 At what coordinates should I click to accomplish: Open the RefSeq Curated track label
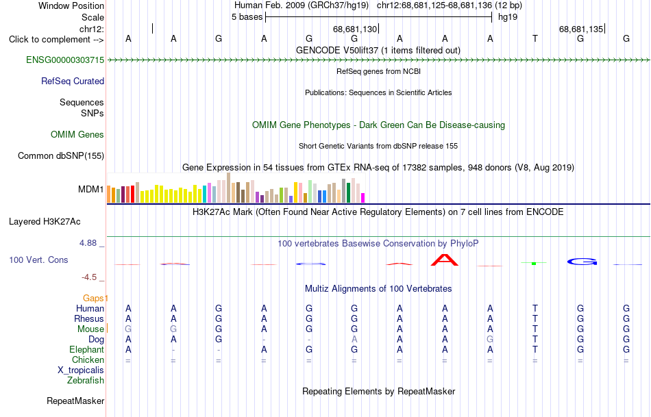(x=73, y=81)
